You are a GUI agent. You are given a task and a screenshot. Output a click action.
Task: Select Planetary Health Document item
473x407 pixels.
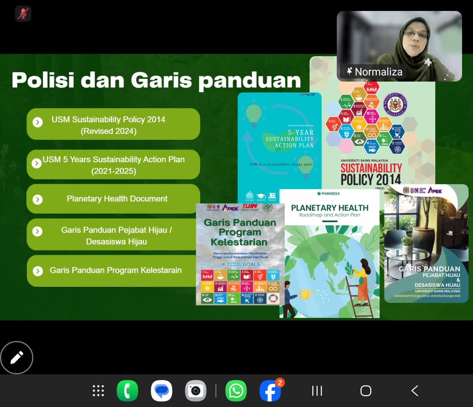(113, 199)
